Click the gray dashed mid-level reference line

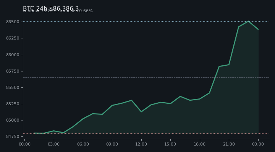click(146, 77)
